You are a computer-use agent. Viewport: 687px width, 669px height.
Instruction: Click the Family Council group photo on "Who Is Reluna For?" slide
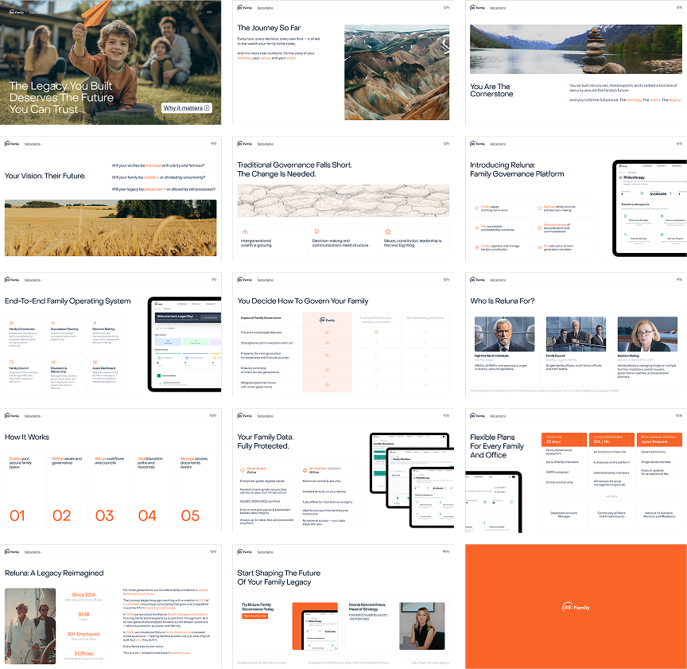click(x=576, y=334)
